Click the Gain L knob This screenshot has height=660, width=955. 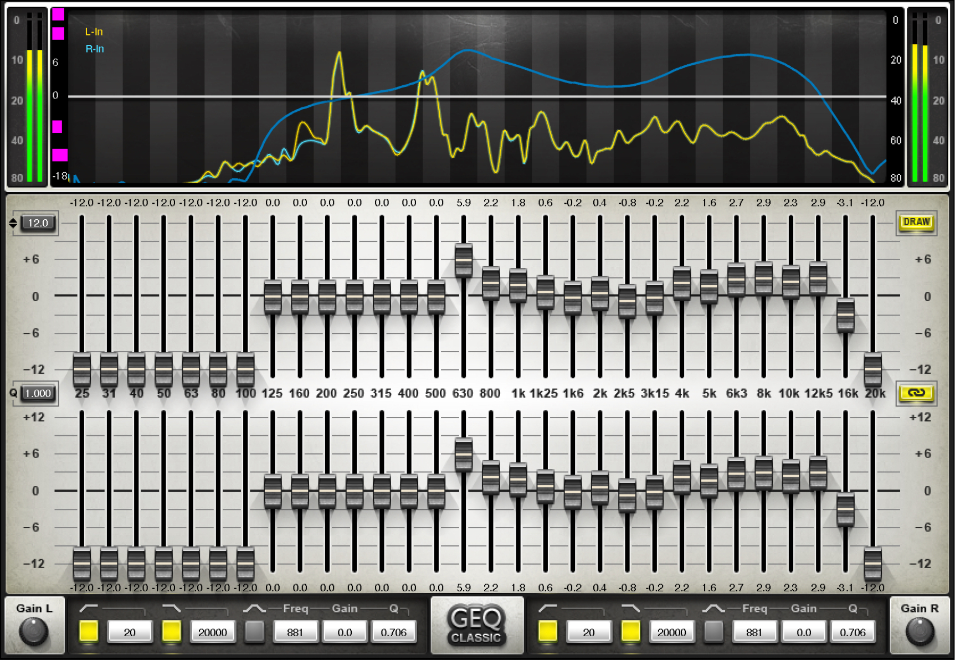[33, 632]
